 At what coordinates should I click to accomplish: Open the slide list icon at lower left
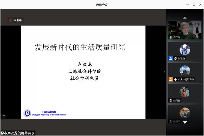[x=3, y=117]
